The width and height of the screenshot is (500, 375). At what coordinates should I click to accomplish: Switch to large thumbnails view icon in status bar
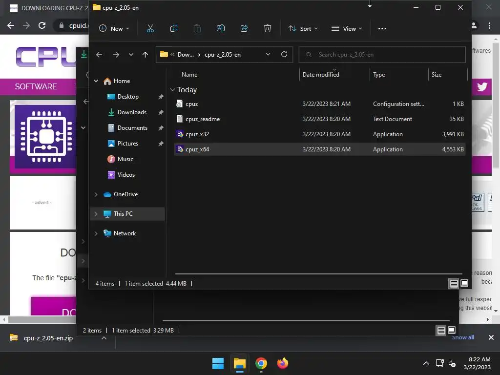click(x=464, y=283)
